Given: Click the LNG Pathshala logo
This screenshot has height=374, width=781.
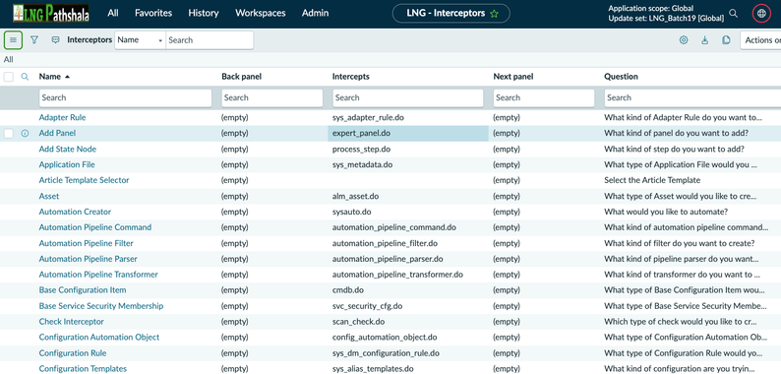Looking at the screenshot, I should [x=51, y=14].
